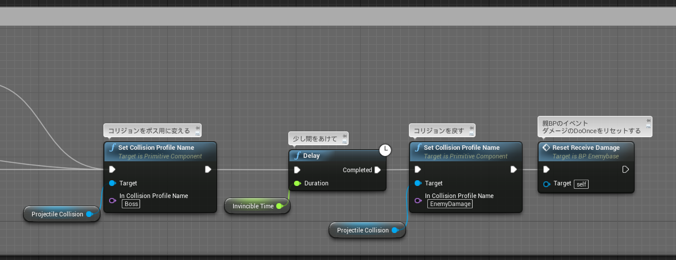Screen dimensions: 676x260
Task: Select the Delay node by its title
Action: pyautogui.click(x=312, y=156)
